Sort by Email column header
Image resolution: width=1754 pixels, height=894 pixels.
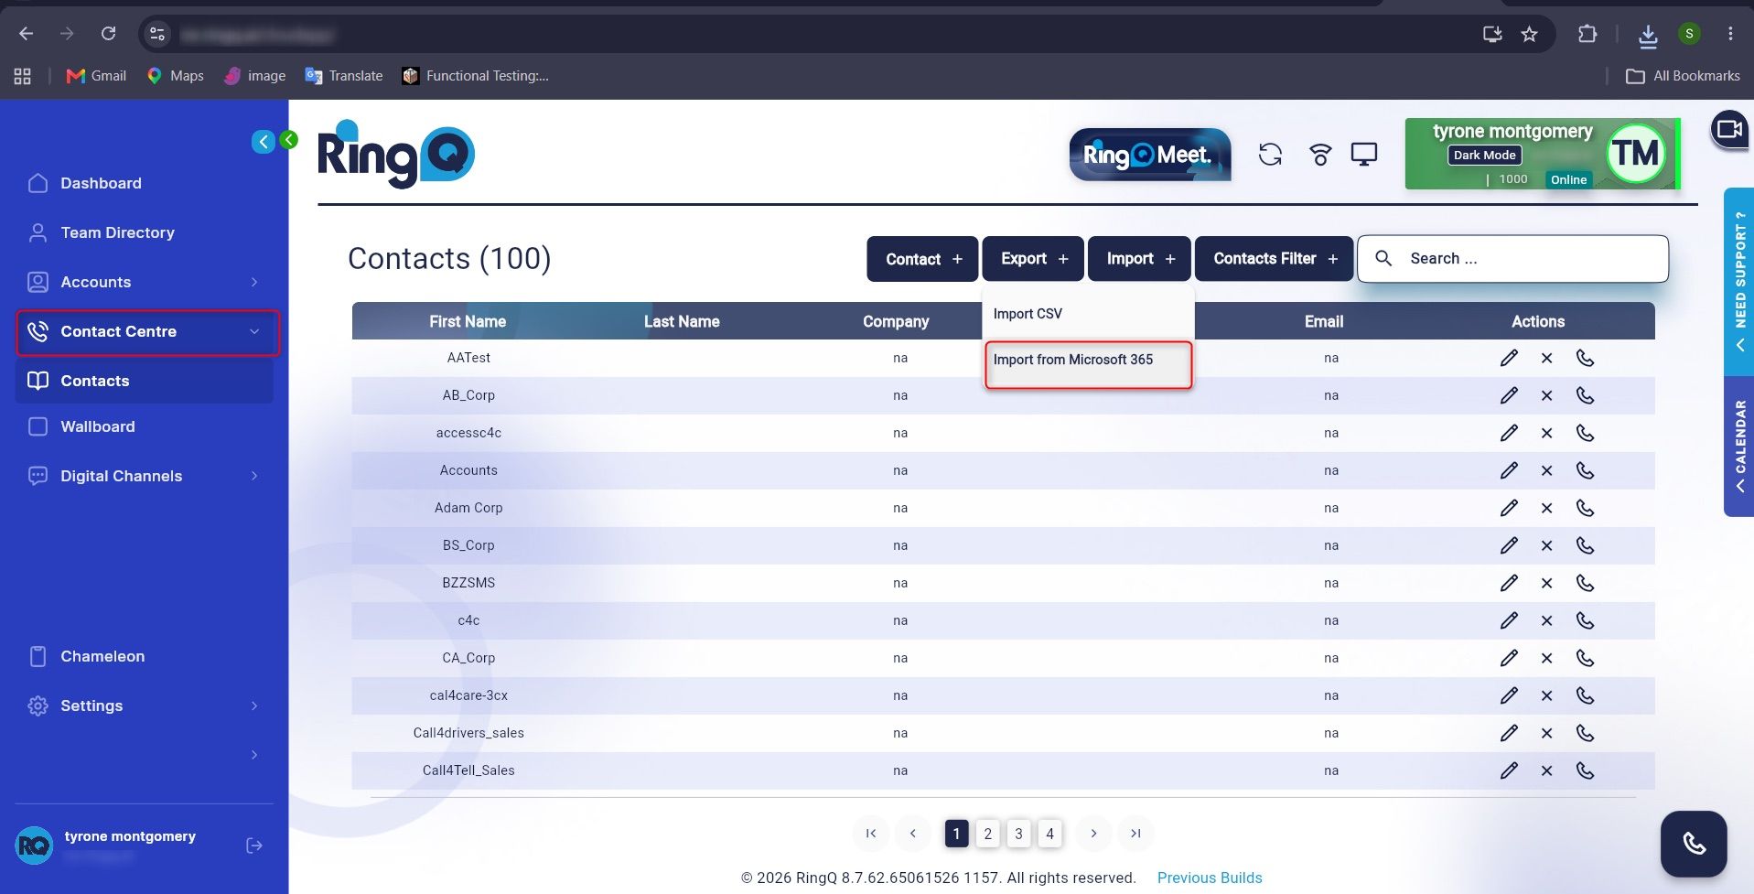coord(1324,321)
